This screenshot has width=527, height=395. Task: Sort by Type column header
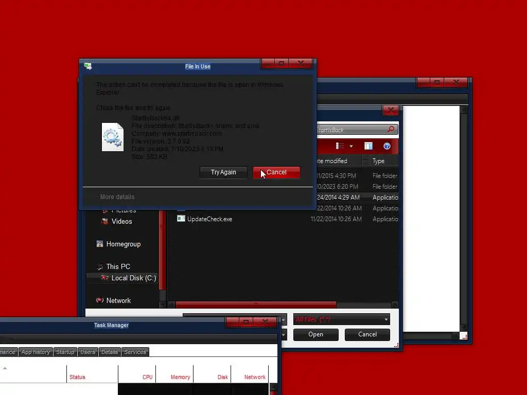point(384,161)
